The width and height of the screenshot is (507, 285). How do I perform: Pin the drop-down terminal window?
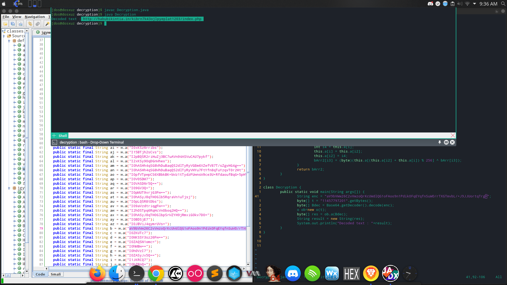point(440,142)
